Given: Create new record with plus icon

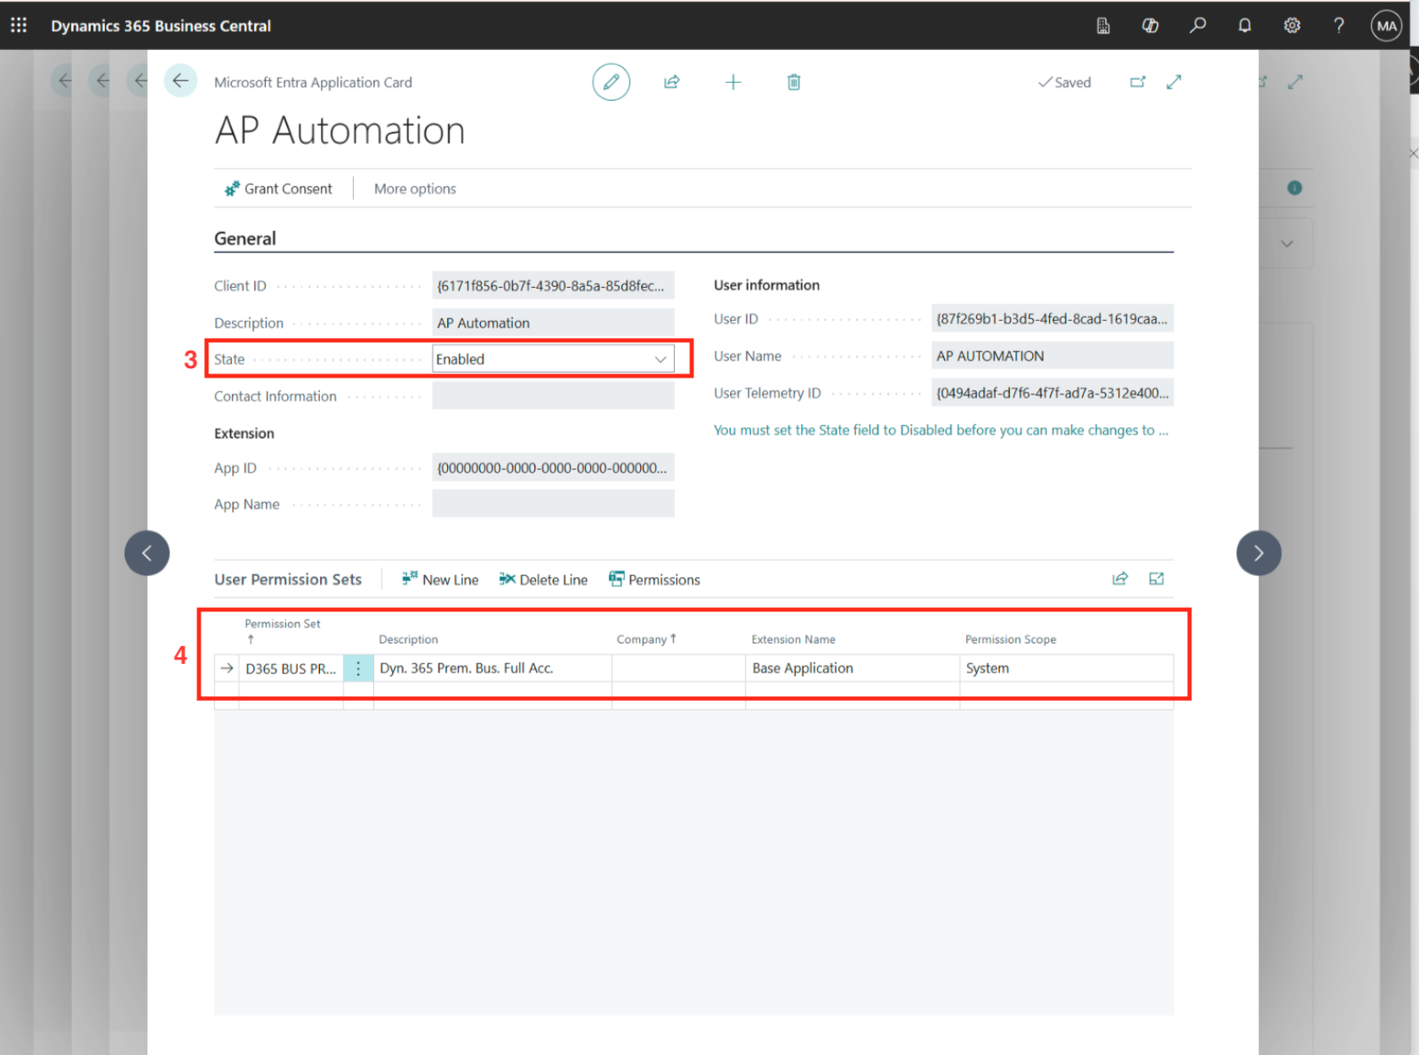Looking at the screenshot, I should pyautogui.click(x=733, y=82).
